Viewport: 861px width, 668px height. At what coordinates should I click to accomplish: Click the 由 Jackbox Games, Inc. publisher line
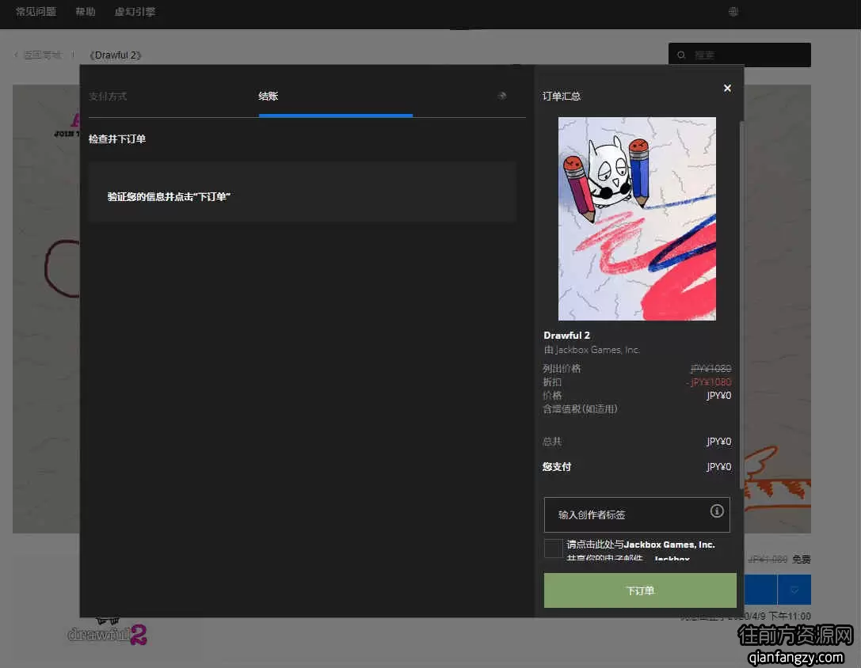pos(592,350)
